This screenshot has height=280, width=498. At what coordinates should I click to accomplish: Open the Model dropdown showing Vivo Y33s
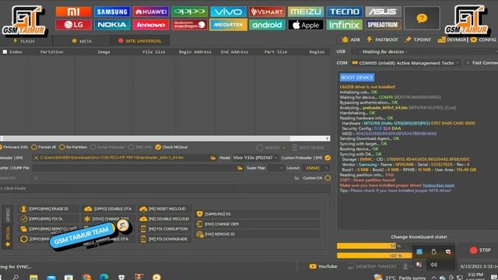(x=255, y=158)
